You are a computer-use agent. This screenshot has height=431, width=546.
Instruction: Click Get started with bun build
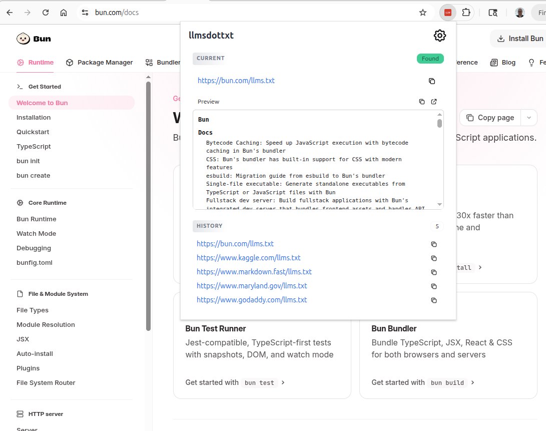click(x=423, y=382)
